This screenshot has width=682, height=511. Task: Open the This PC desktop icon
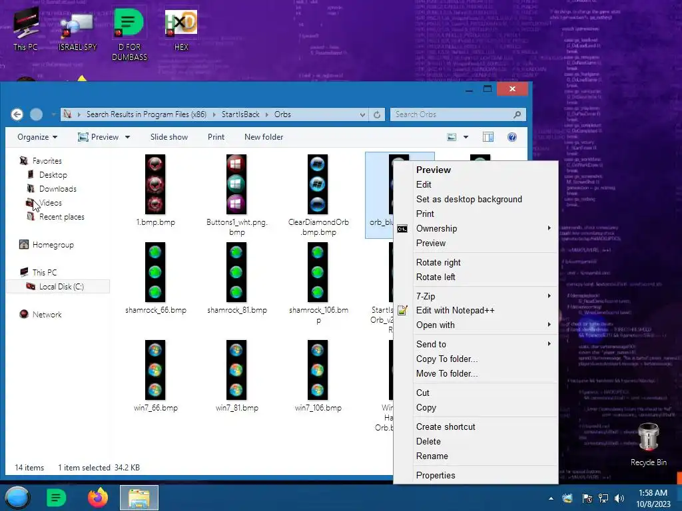[26, 29]
